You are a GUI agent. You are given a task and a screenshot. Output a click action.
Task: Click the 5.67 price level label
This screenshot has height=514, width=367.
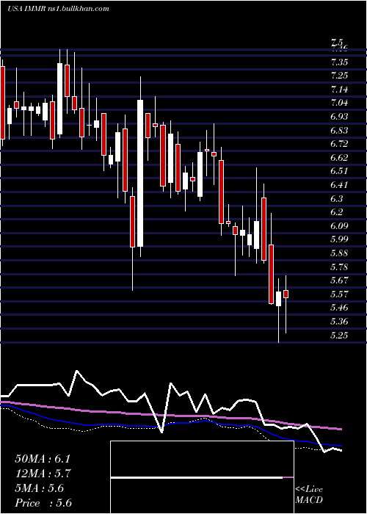[339, 280]
